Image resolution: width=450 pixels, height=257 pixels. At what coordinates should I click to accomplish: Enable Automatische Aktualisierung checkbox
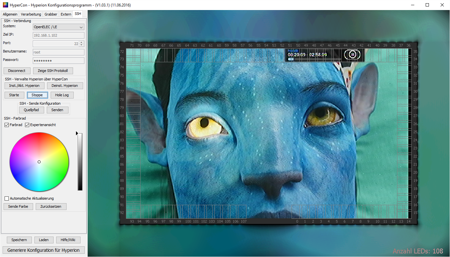(7, 198)
